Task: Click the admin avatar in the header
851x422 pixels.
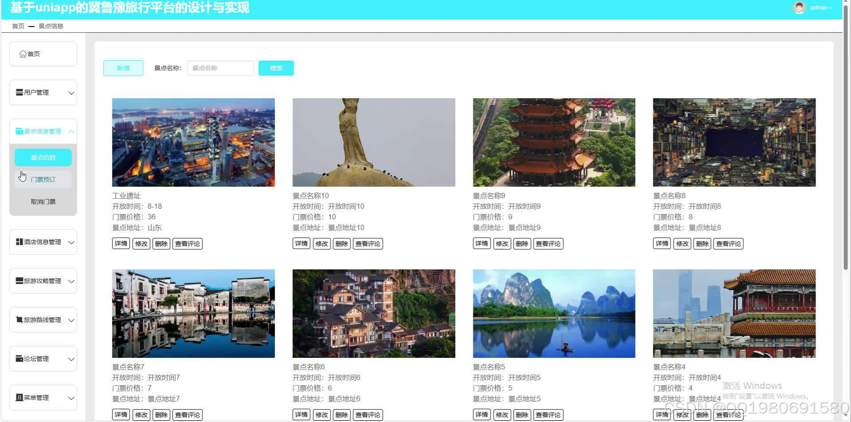Action: (799, 8)
